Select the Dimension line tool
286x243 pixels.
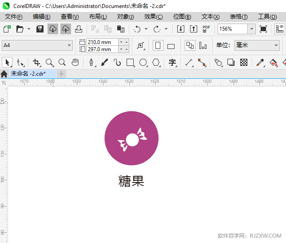coord(189,63)
